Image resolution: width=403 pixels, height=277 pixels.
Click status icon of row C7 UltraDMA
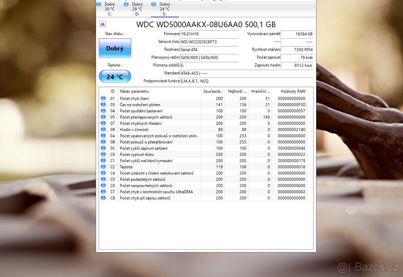pos(103,192)
